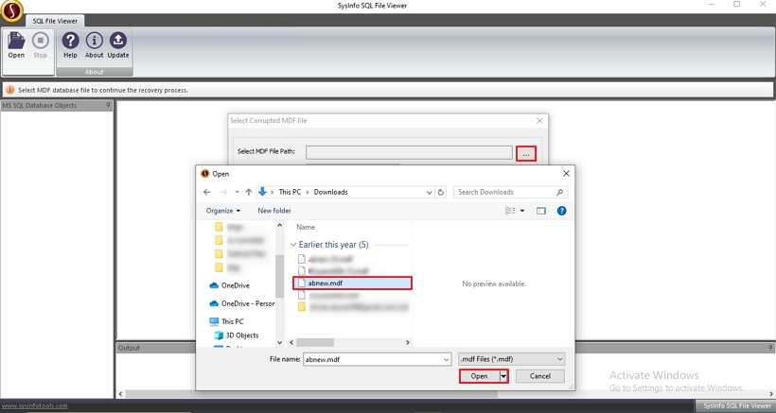Click the New folder button
776x413 pixels.
click(274, 211)
